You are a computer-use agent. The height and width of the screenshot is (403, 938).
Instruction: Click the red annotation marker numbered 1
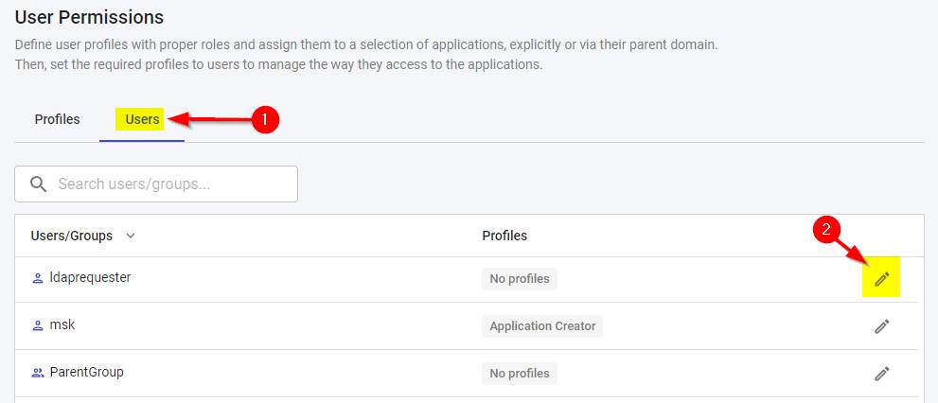[x=265, y=119]
